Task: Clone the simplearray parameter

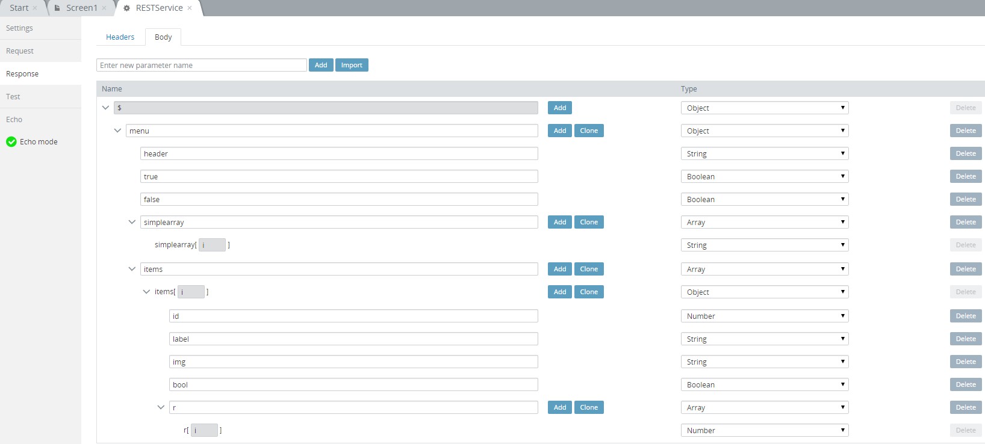Action: point(589,222)
